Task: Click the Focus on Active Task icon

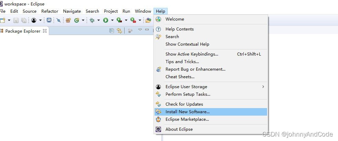Action: click(130, 31)
